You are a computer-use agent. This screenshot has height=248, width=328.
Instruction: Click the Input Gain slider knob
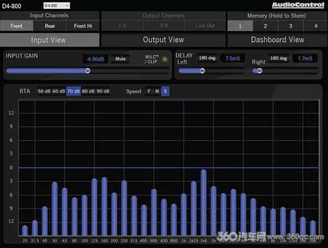(88, 71)
